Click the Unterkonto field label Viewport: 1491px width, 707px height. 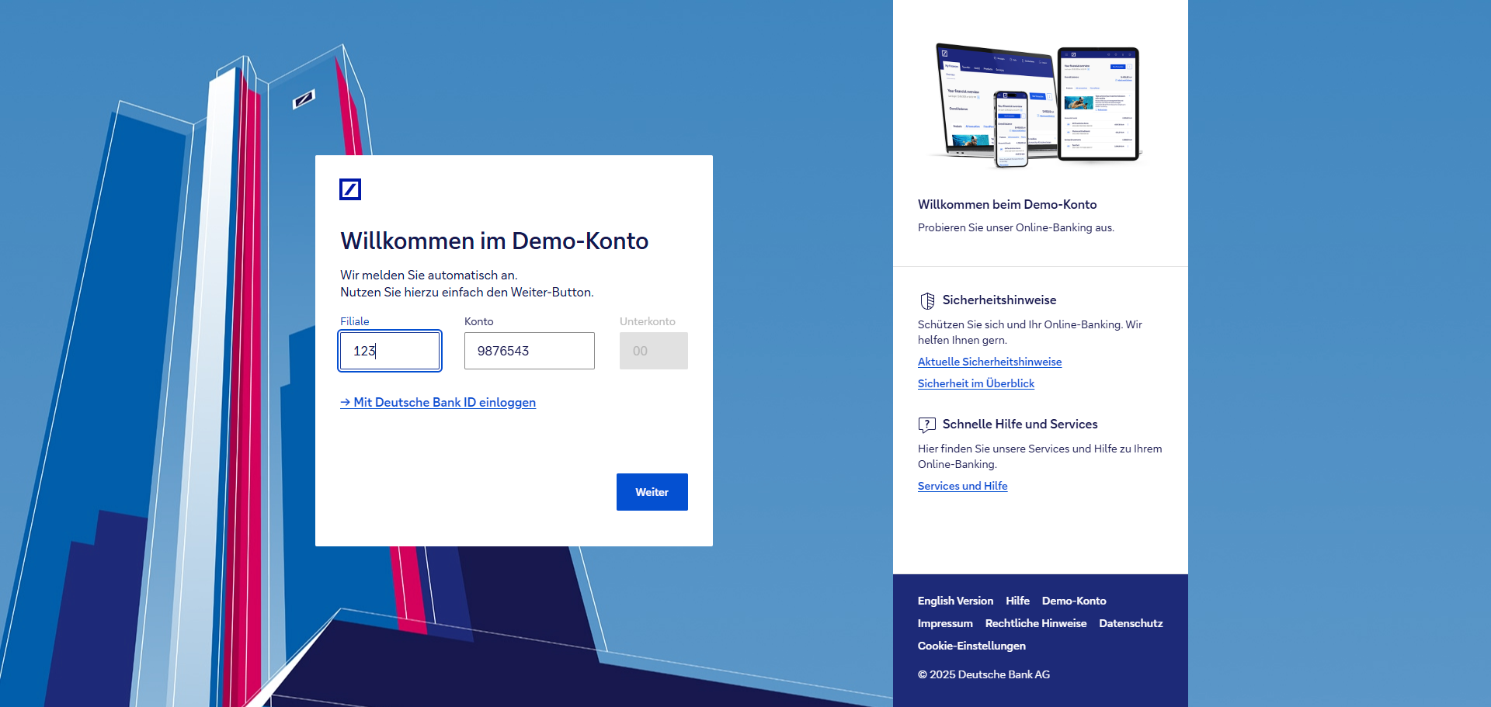point(648,321)
